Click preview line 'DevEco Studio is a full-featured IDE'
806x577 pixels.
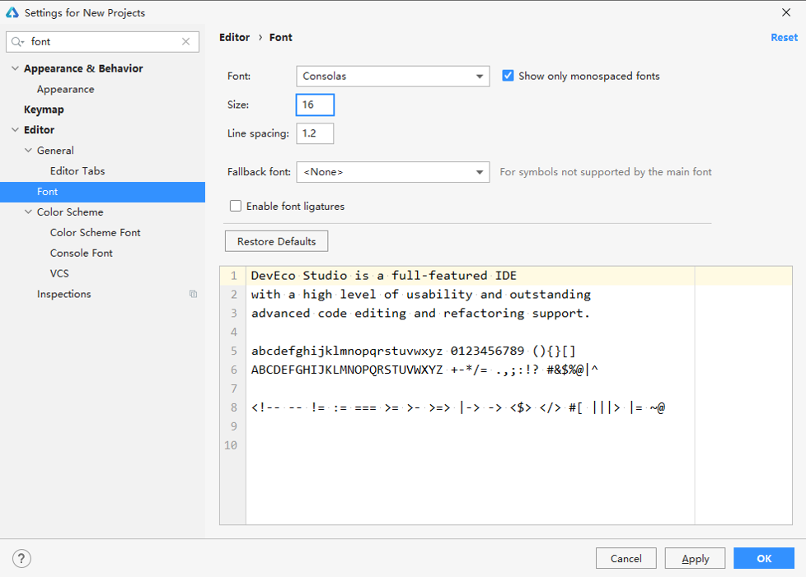pyautogui.click(x=383, y=276)
